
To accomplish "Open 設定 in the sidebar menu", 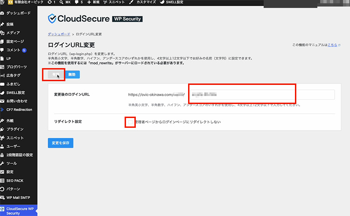I will (10, 172).
